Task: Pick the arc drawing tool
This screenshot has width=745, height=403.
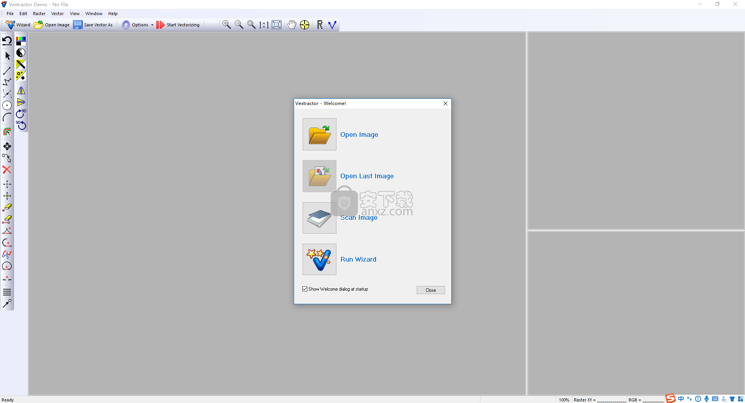Action: click(7, 117)
